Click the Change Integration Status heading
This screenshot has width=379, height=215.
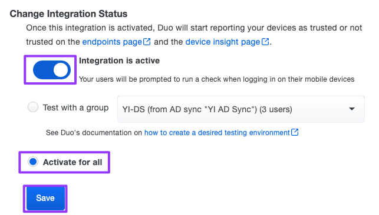pos(68,14)
